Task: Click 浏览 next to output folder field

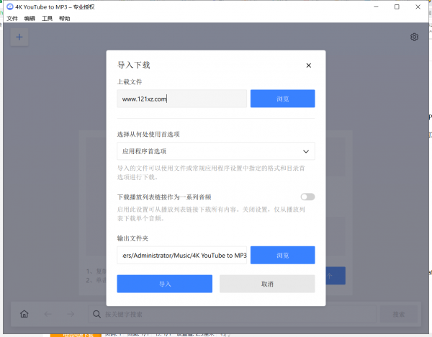Action: tap(282, 255)
